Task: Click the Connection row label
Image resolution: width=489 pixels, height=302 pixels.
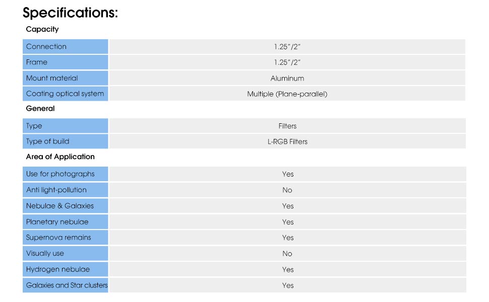Action: click(x=46, y=47)
